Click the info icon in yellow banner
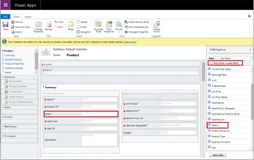 click(4, 42)
